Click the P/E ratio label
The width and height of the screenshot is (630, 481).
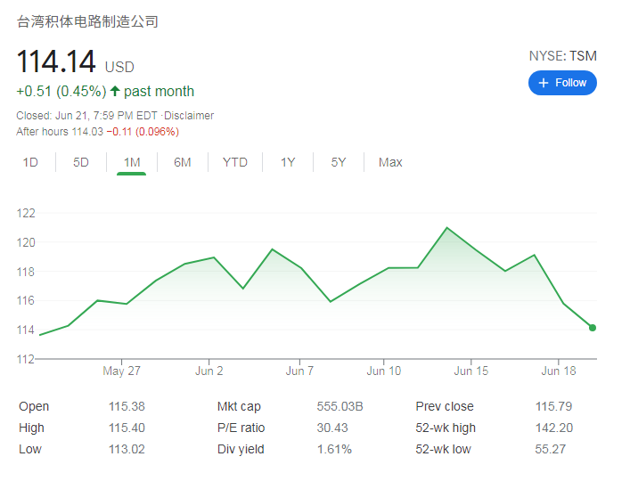point(241,428)
